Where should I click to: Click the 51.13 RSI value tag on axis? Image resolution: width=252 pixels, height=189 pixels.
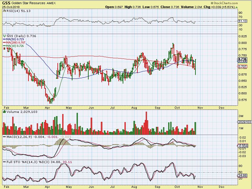(x=242, y=21)
